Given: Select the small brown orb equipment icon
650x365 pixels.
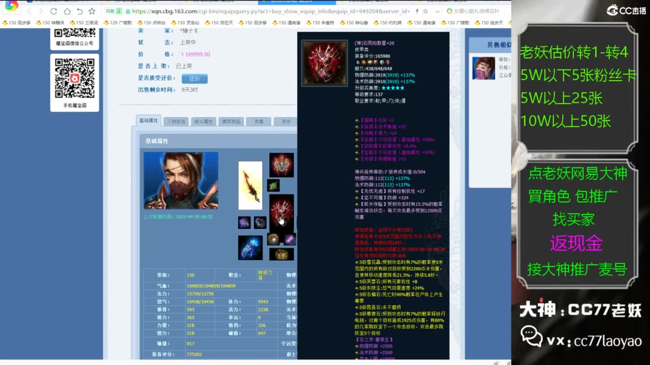Looking at the screenshot, I should (x=274, y=239).
